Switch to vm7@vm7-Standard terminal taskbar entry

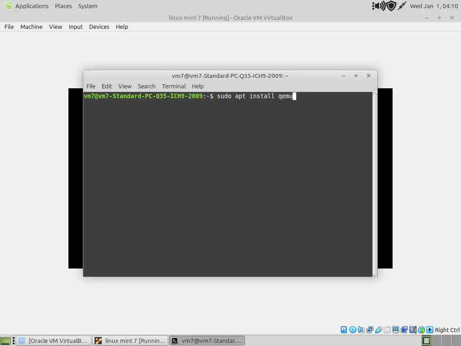point(207,341)
